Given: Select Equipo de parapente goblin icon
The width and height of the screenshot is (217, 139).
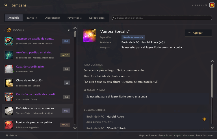Looking at the screenshot, I should click(9, 125).
